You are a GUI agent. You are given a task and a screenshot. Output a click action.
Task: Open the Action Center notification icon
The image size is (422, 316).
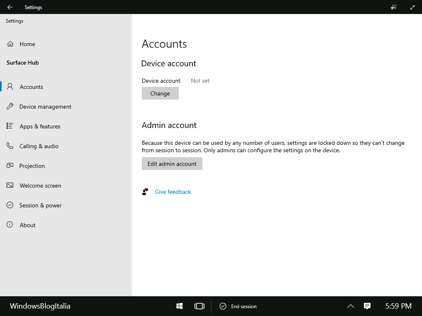367,306
